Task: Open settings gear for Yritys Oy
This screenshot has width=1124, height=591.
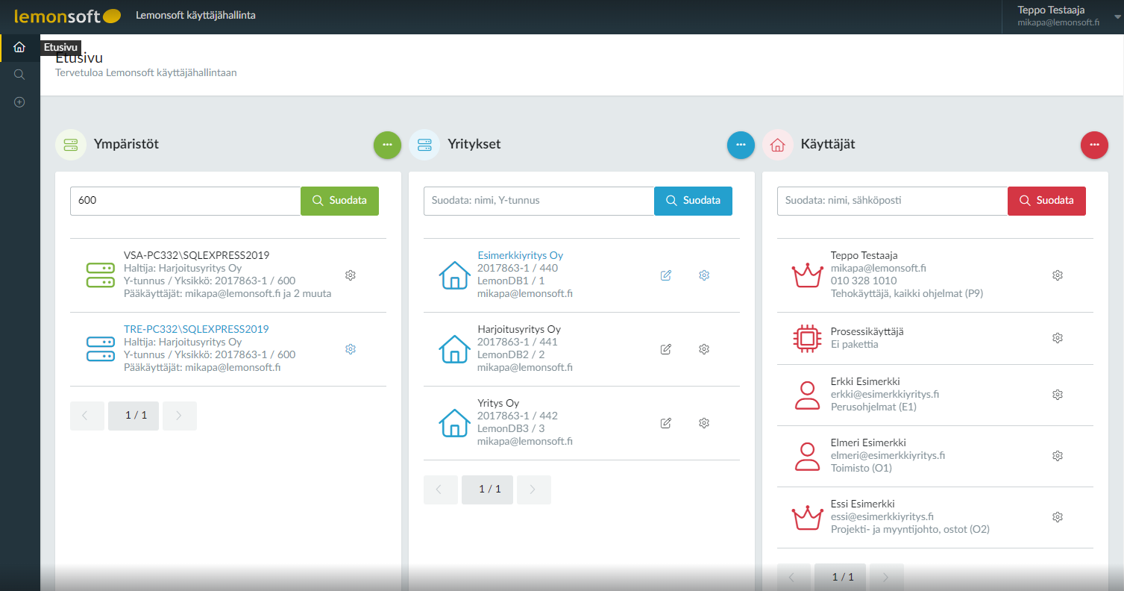Action: (703, 423)
